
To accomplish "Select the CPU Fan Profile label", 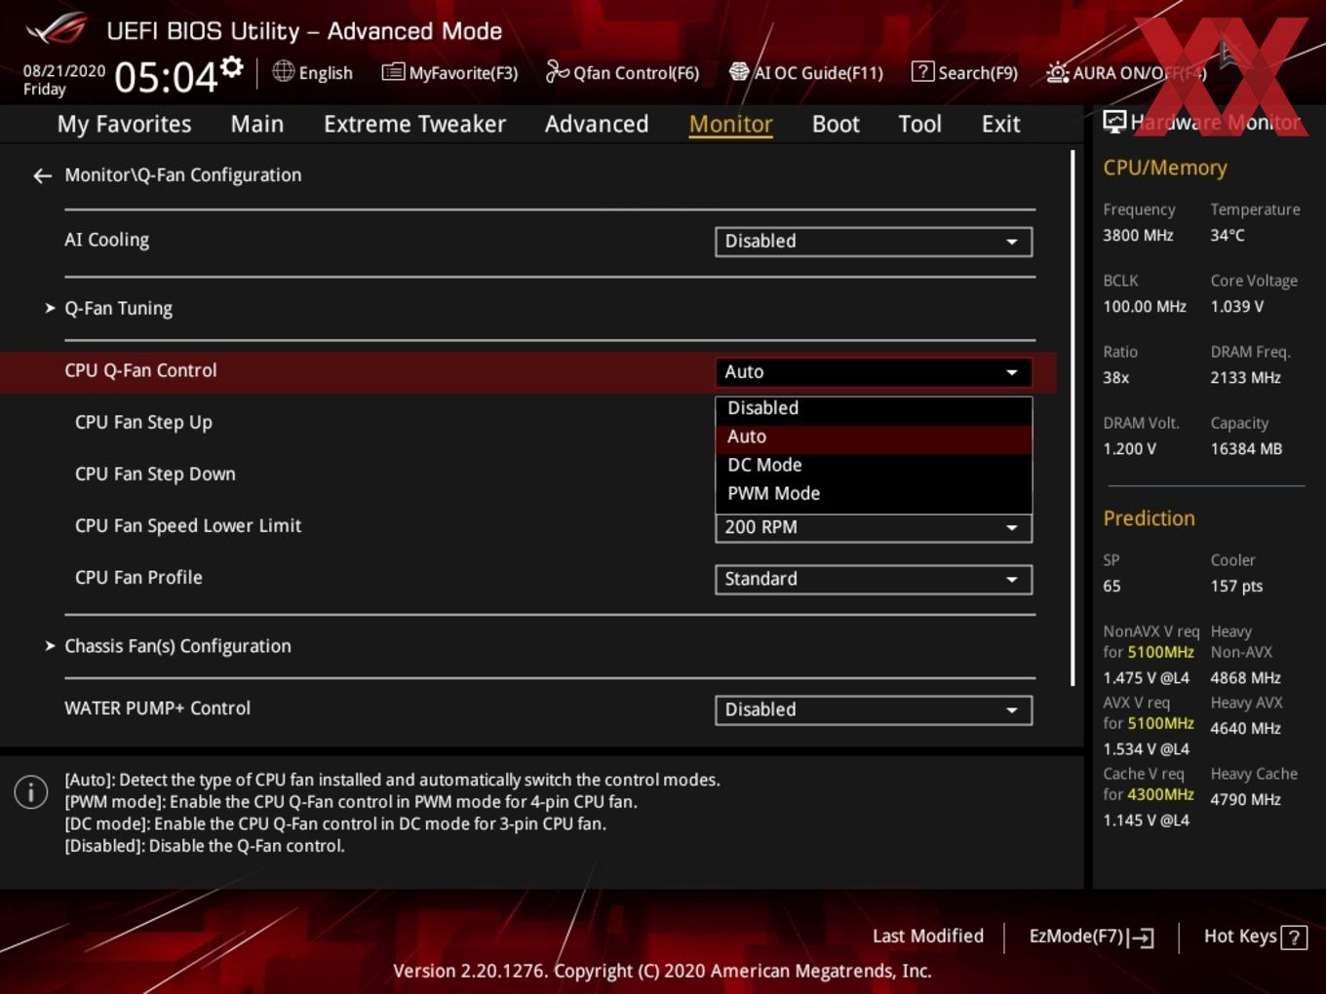I will [138, 578].
